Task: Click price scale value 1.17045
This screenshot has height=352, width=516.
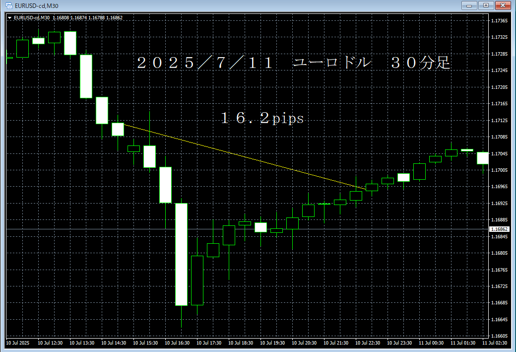Action: coord(499,154)
